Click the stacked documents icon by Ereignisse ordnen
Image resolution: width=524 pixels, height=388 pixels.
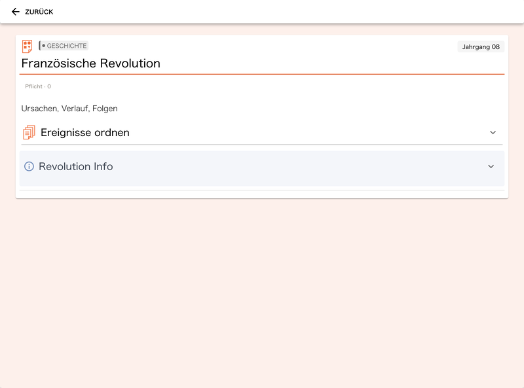29,132
